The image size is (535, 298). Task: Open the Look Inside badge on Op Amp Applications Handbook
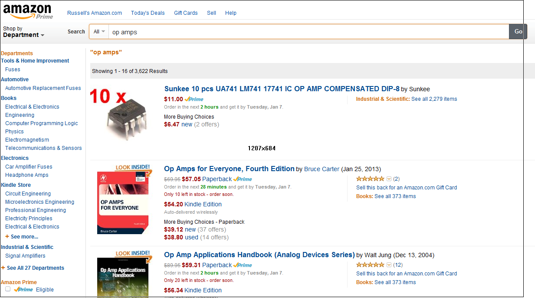[x=133, y=254]
